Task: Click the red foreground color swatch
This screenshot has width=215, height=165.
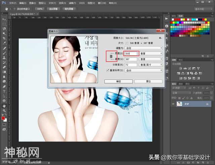Action: (3, 118)
